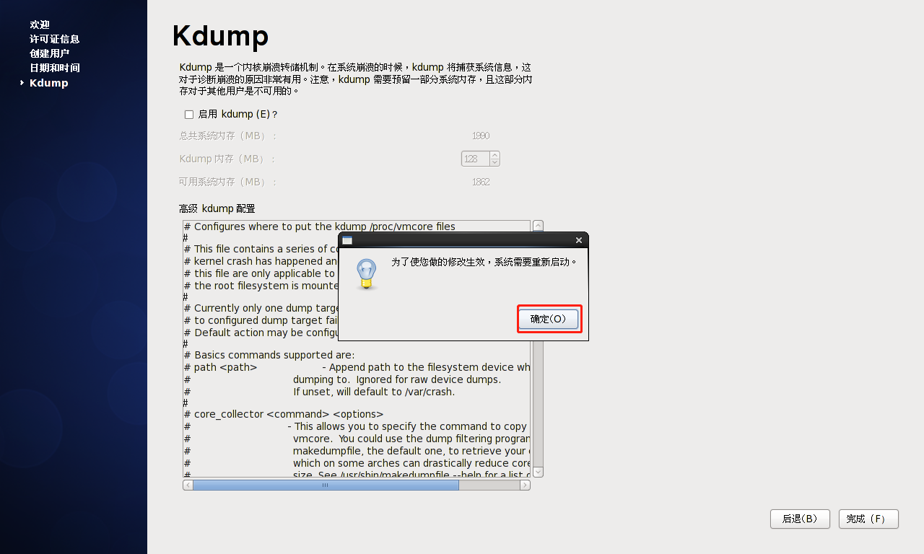The height and width of the screenshot is (554, 924).
Task: Increase Kdump 内存 with the spinner up arrow
Action: coord(494,154)
